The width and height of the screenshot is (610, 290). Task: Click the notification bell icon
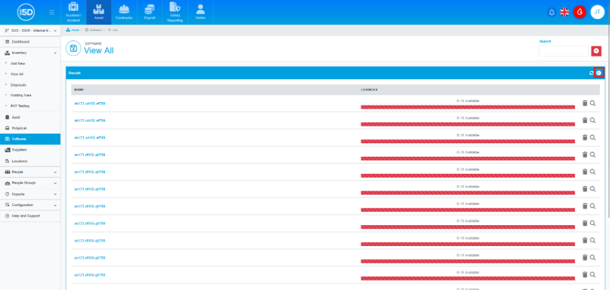[551, 12]
